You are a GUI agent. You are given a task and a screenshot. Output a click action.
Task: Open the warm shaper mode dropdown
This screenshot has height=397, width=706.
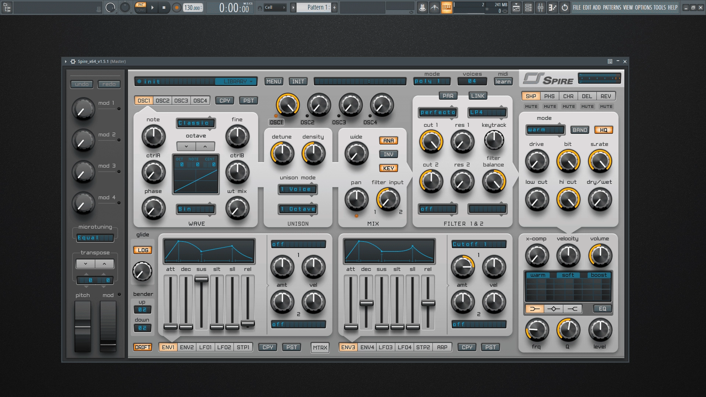point(545,130)
